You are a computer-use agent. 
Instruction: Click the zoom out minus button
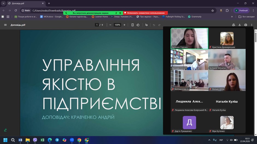110,25
